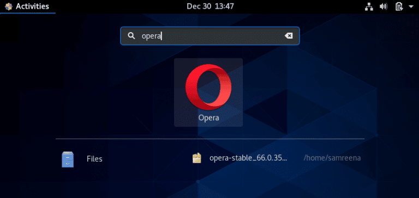The height and width of the screenshot is (198, 419).
Task: Expand the system menu arrow
Action: [411, 7]
